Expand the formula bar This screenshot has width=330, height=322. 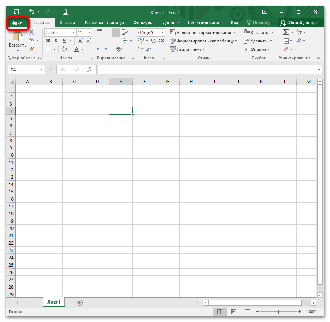[319, 69]
